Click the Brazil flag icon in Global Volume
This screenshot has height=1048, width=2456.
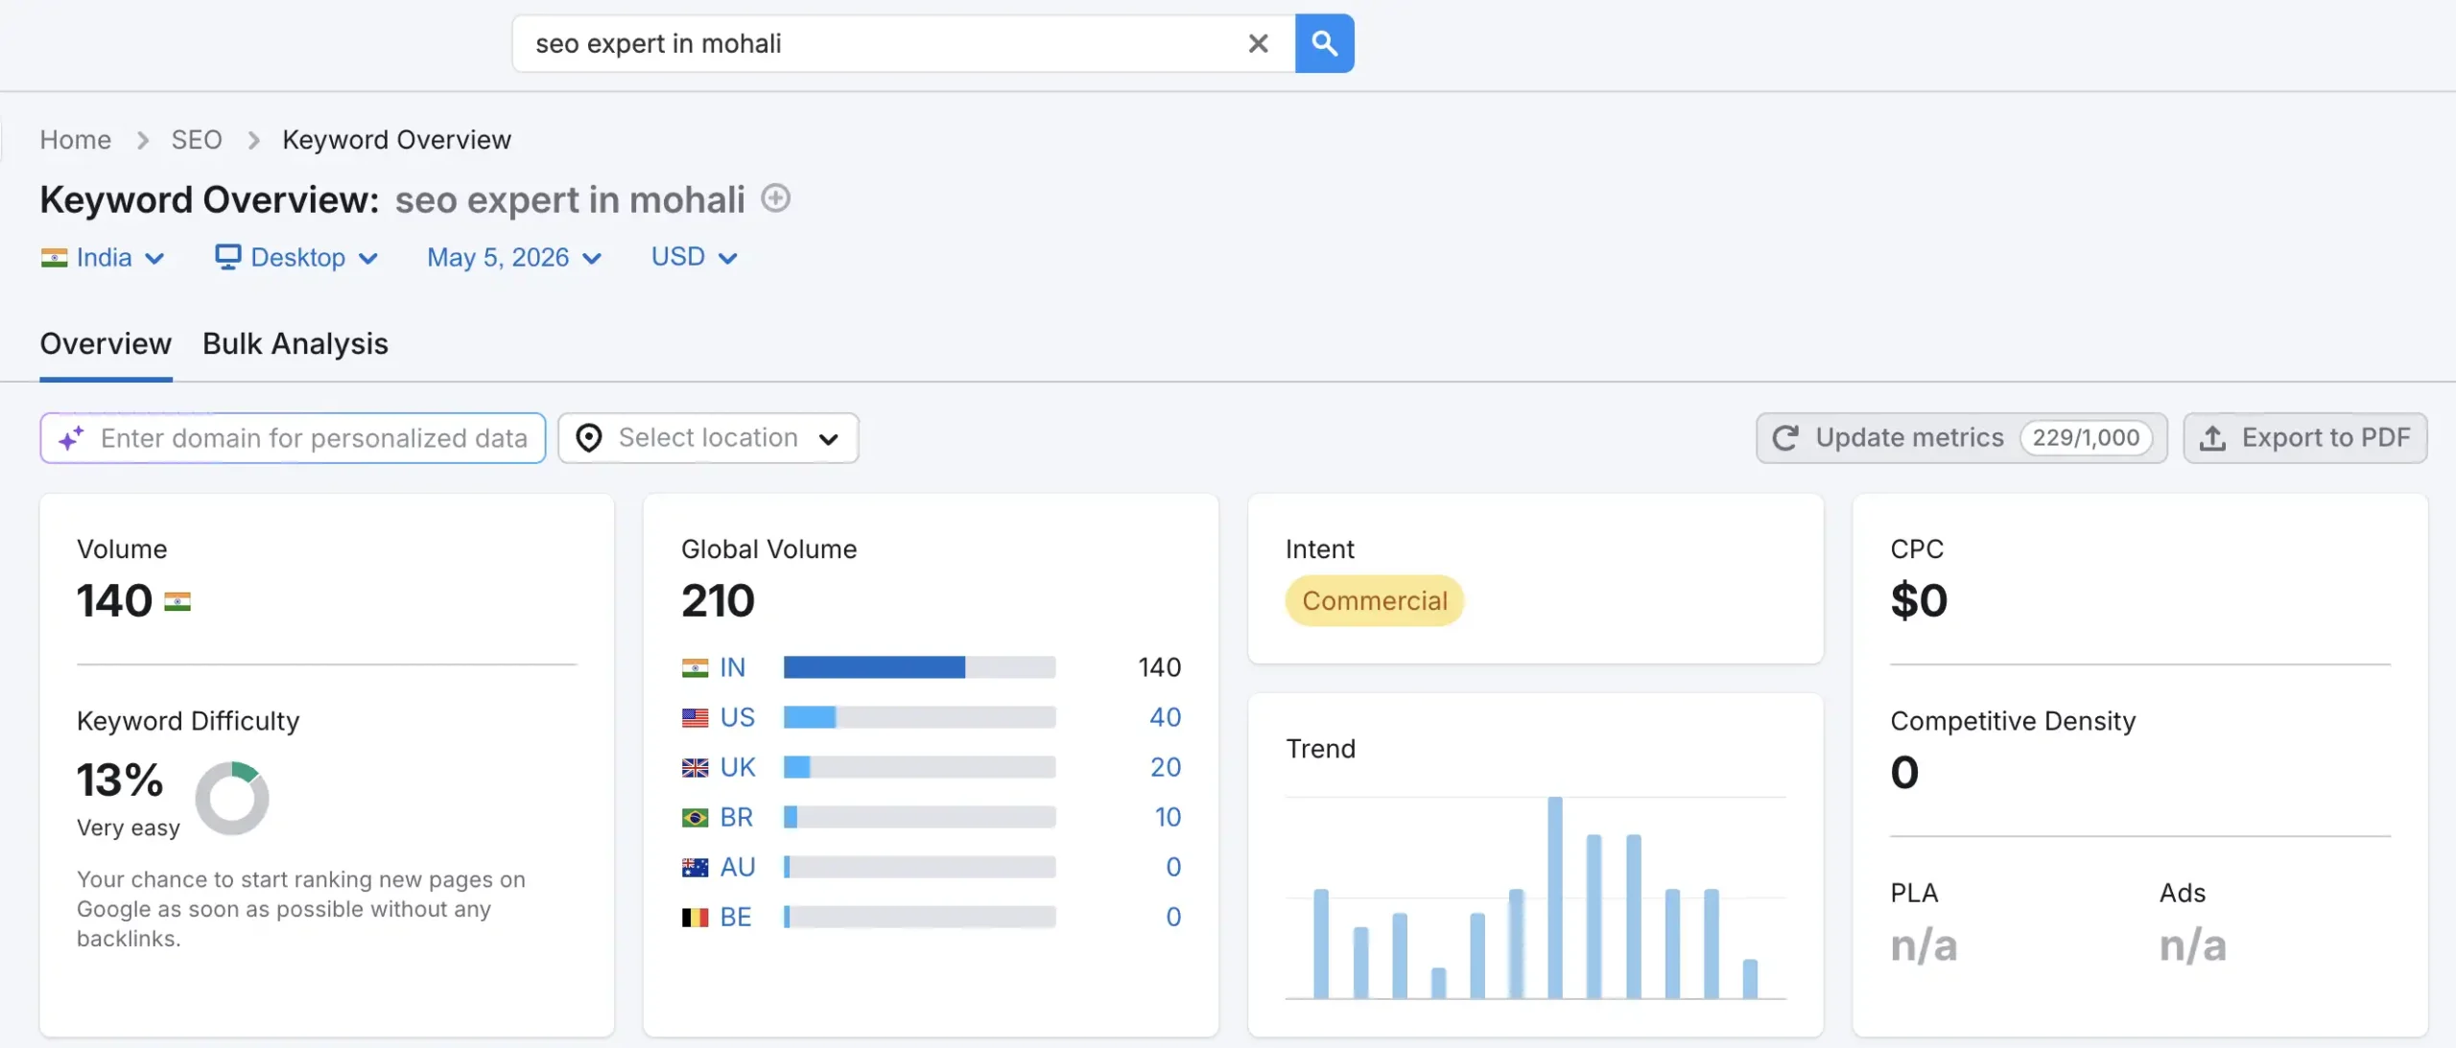695,817
